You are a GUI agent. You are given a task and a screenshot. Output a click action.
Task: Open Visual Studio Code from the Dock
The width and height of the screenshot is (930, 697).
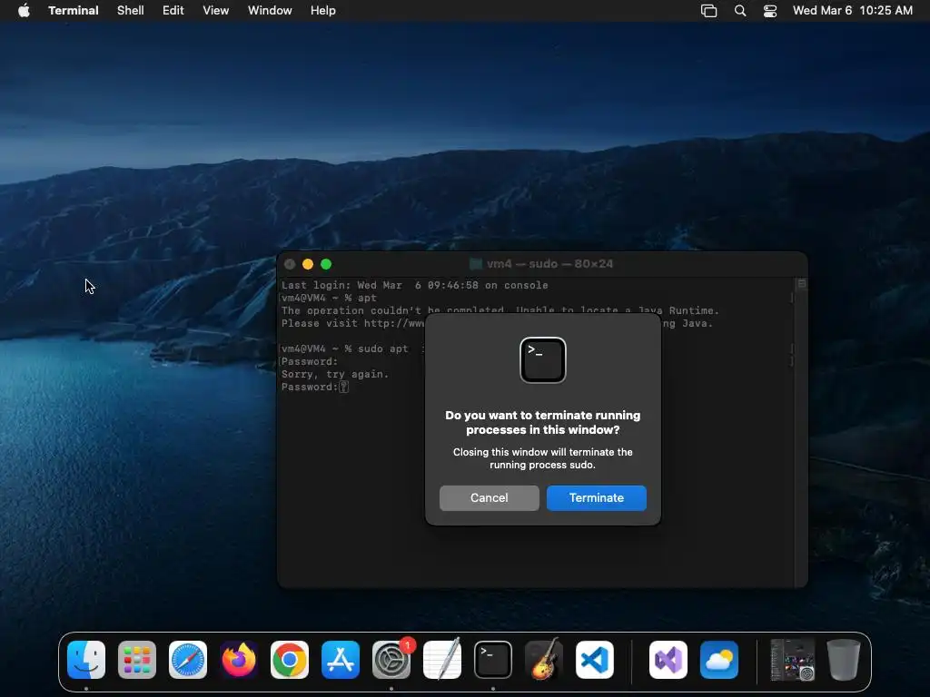pyautogui.click(x=594, y=660)
